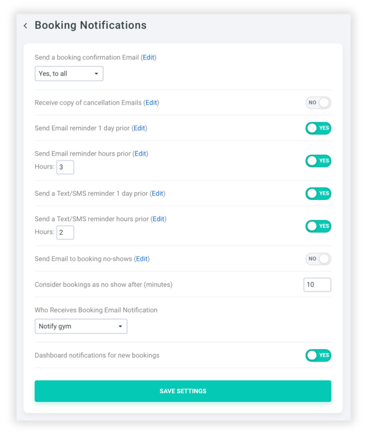Enable Receive copy of cancellation Emails toggle
This screenshot has height=436, width=368.
(x=318, y=102)
